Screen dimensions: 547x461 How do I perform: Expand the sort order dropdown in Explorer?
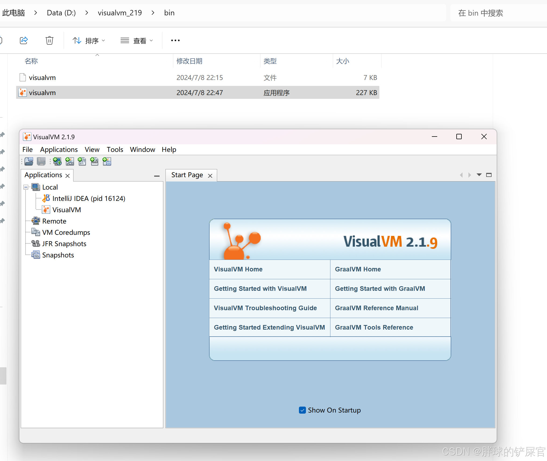pos(104,40)
